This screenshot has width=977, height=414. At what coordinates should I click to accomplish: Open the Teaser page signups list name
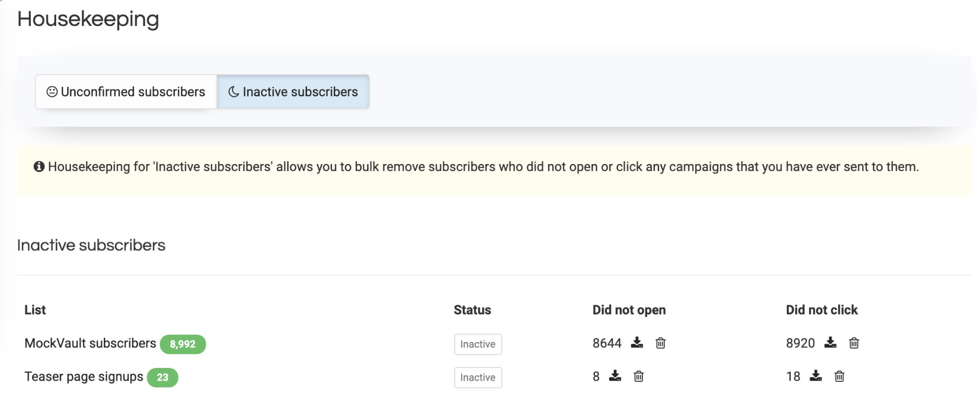84,377
